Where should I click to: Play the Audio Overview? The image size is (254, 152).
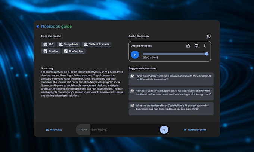(x=135, y=55)
